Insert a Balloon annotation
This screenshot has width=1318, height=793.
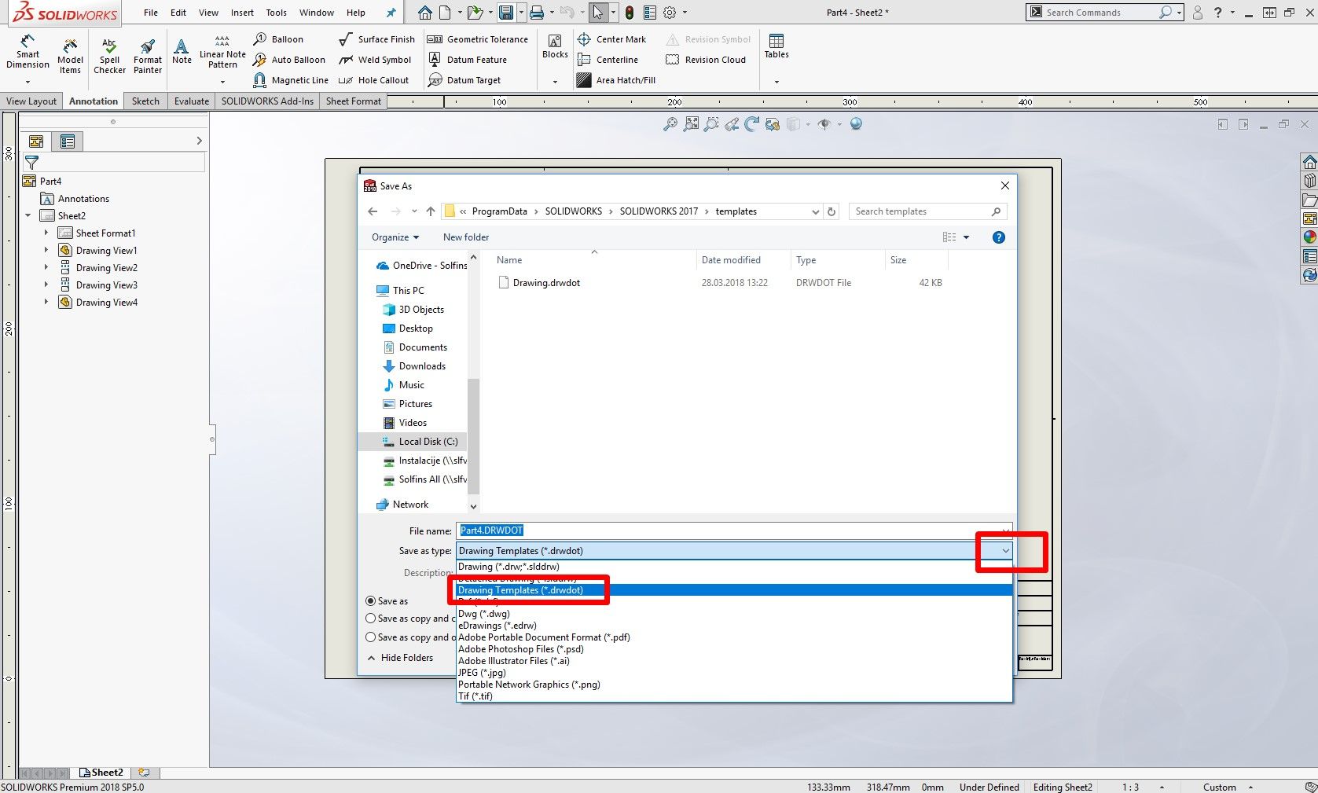pyautogui.click(x=278, y=39)
